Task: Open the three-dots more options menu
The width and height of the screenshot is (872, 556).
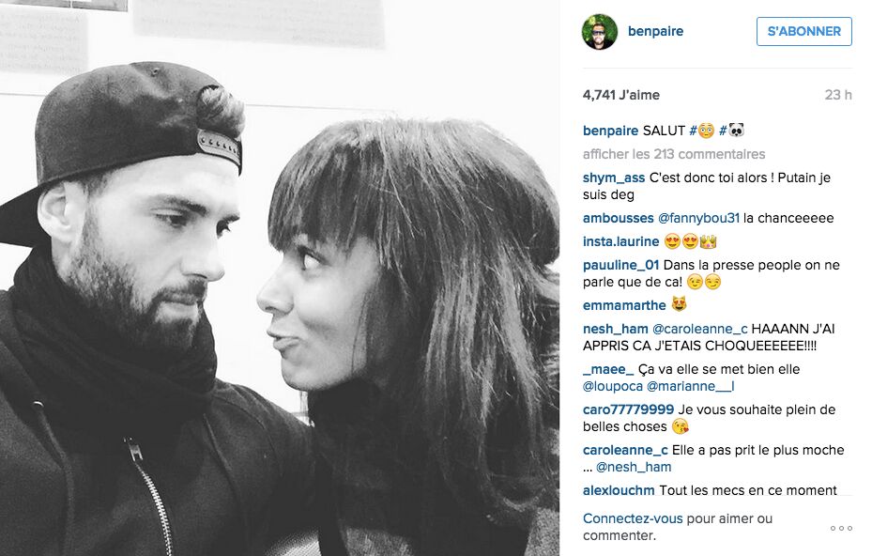Action: tap(841, 528)
